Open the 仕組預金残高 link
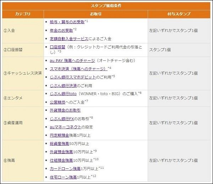Image resolution: width=213 pixels, height=184 pixels. [61, 161]
